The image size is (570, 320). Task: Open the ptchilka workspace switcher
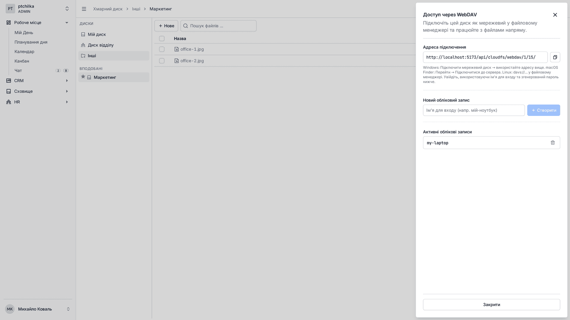pos(37,9)
